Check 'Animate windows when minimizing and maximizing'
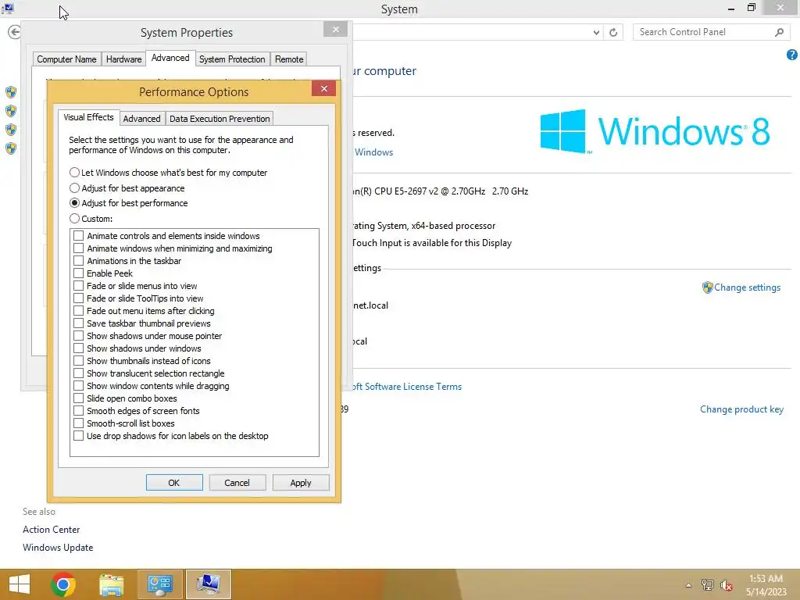This screenshot has height=600, width=800. pos(79,248)
